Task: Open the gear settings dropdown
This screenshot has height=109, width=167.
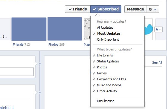Action: coord(153,9)
